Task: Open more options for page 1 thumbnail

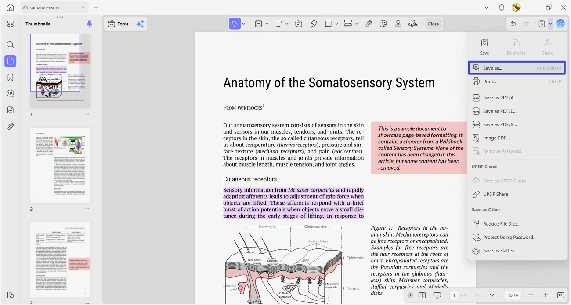Action: (x=87, y=114)
